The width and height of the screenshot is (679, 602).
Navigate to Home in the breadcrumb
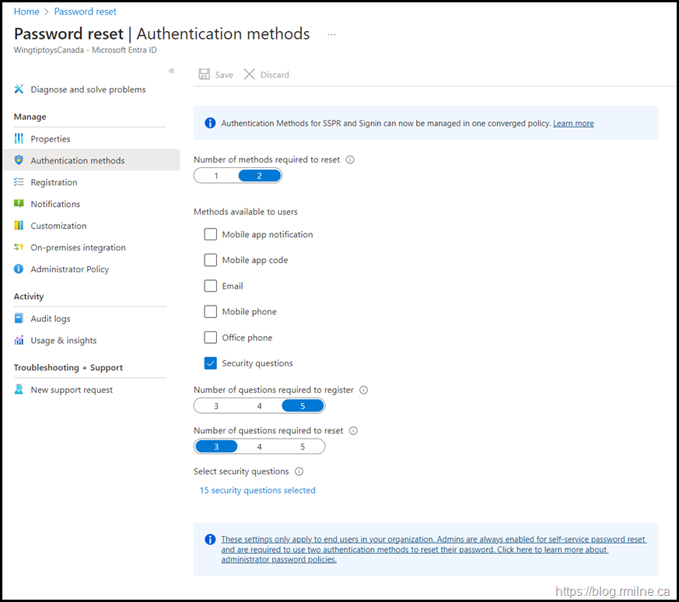[26, 12]
